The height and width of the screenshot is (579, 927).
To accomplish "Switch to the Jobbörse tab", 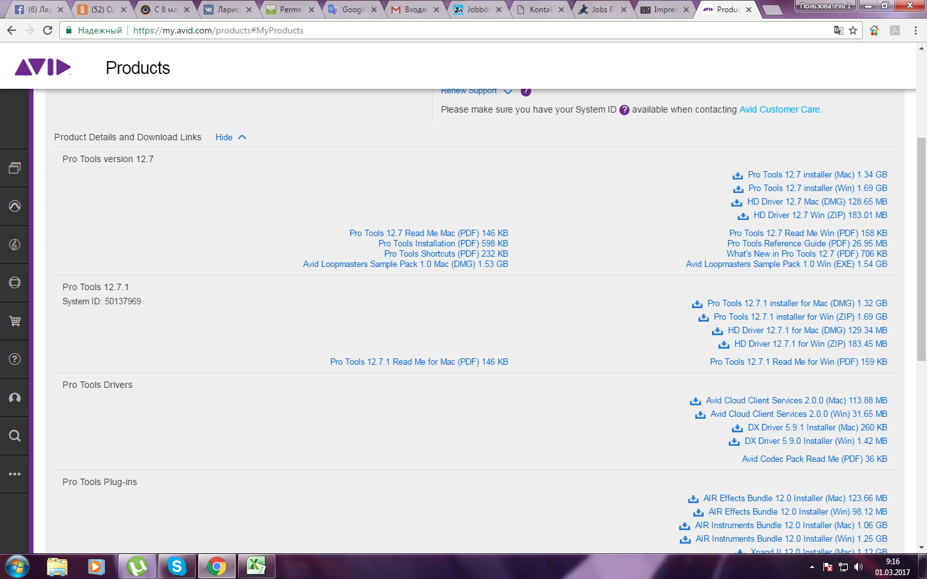I will coord(478,10).
